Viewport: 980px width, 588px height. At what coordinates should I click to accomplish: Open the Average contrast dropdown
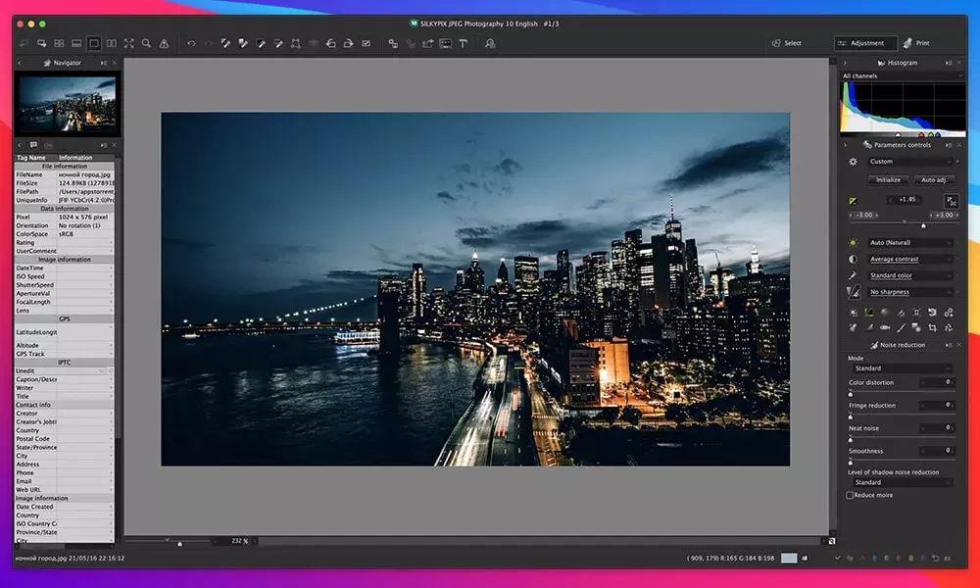909,259
